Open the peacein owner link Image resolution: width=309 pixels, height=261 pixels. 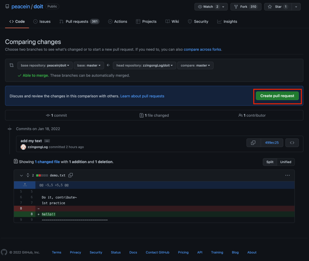click(21, 7)
